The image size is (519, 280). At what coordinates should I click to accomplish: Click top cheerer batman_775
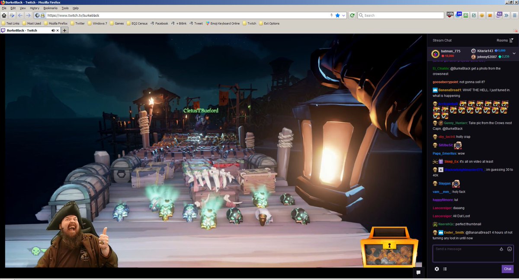pyautogui.click(x=450, y=51)
